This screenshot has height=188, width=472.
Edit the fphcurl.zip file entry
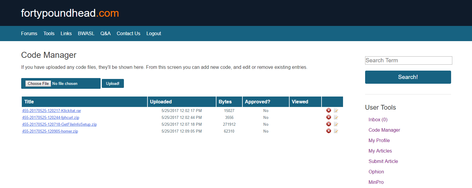[x=336, y=117]
